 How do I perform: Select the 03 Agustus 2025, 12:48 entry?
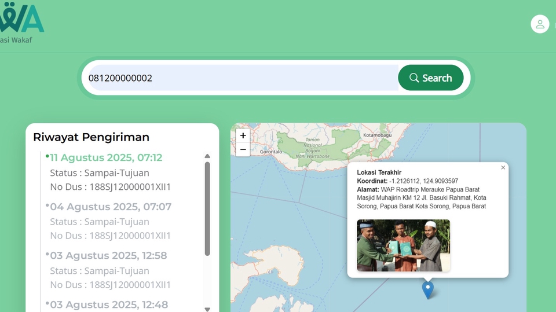tap(109, 304)
